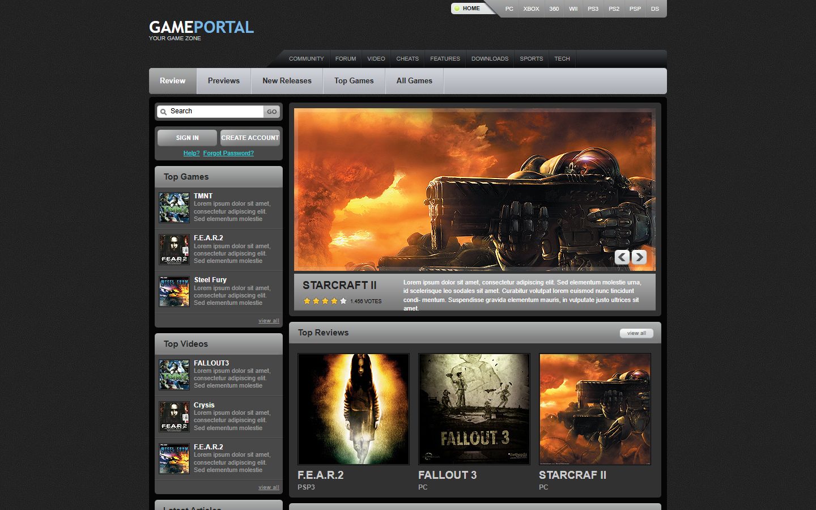This screenshot has width=816, height=510.
Task: Open the FALLOUT 3 review title
Action: pos(448,475)
